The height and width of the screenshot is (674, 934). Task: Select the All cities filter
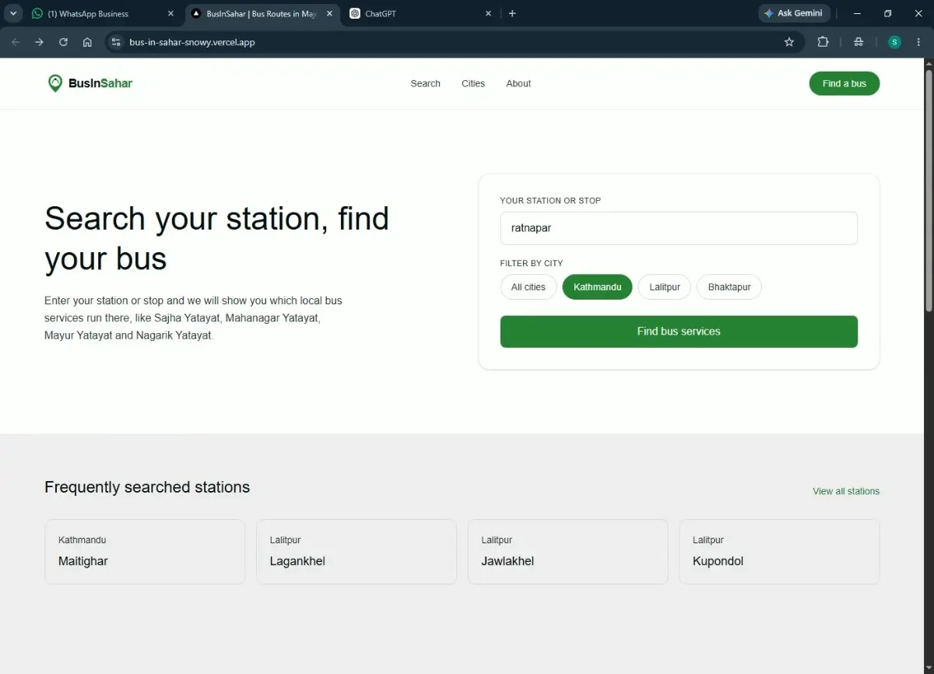(x=528, y=287)
